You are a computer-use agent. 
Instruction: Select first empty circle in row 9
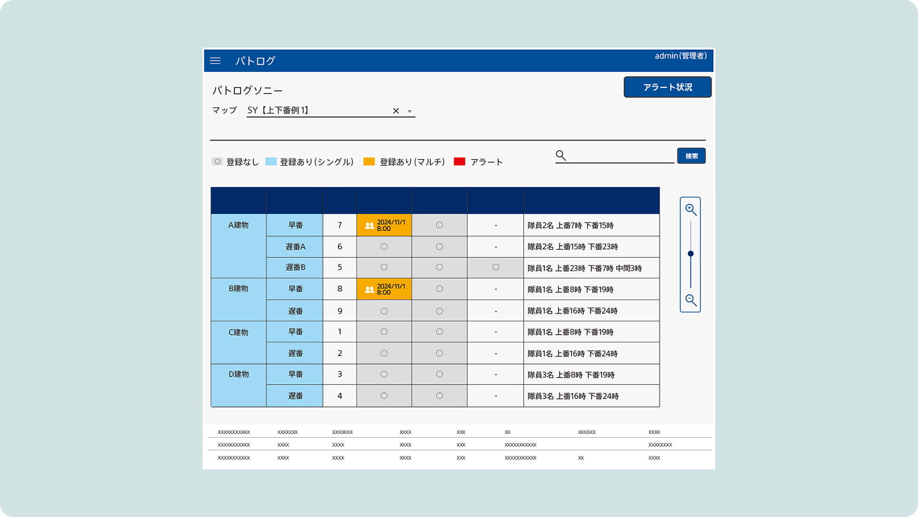pyautogui.click(x=384, y=311)
